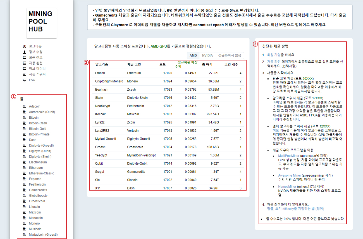The image size is (363, 239).
Task: Select the 정규화하지 않음 tab
Action: [x=230, y=55]
